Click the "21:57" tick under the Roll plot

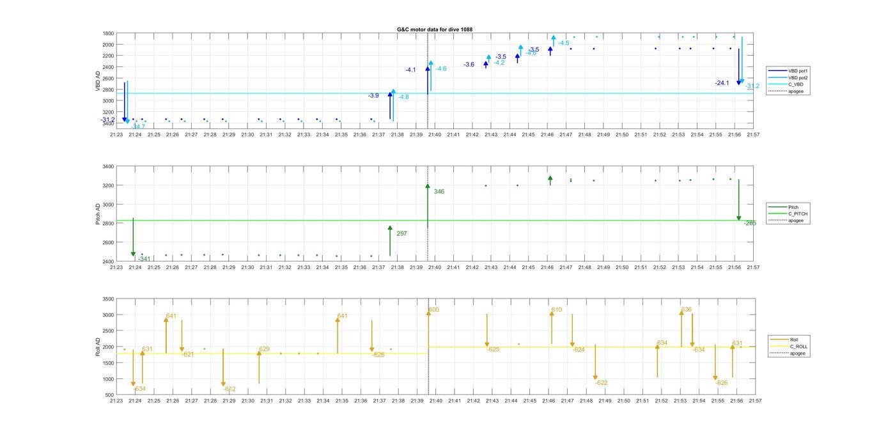point(755,401)
